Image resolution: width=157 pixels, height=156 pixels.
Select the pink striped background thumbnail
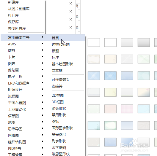pyautogui.click(x=127, y=109)
